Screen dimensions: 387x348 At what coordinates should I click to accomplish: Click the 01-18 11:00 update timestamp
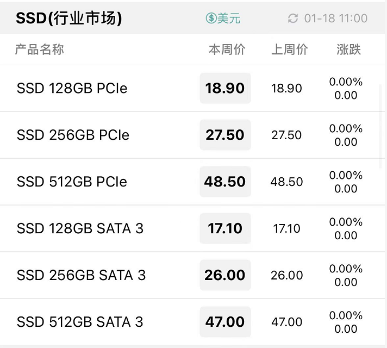pyautogui.click(x=336, y=18)
